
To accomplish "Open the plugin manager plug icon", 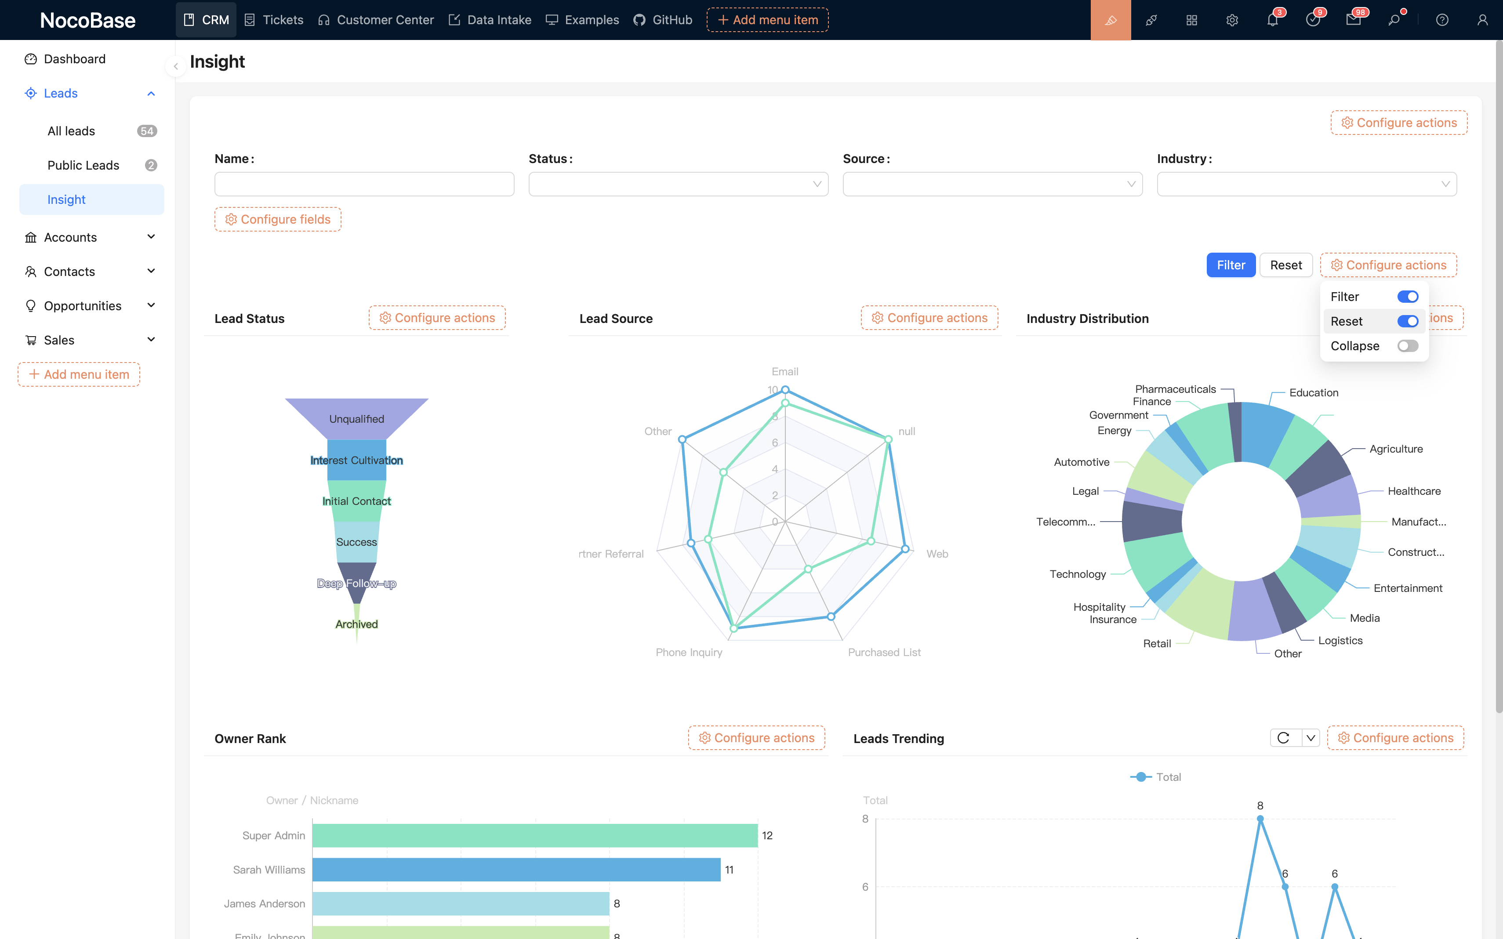I will [x=1151, y=20].
